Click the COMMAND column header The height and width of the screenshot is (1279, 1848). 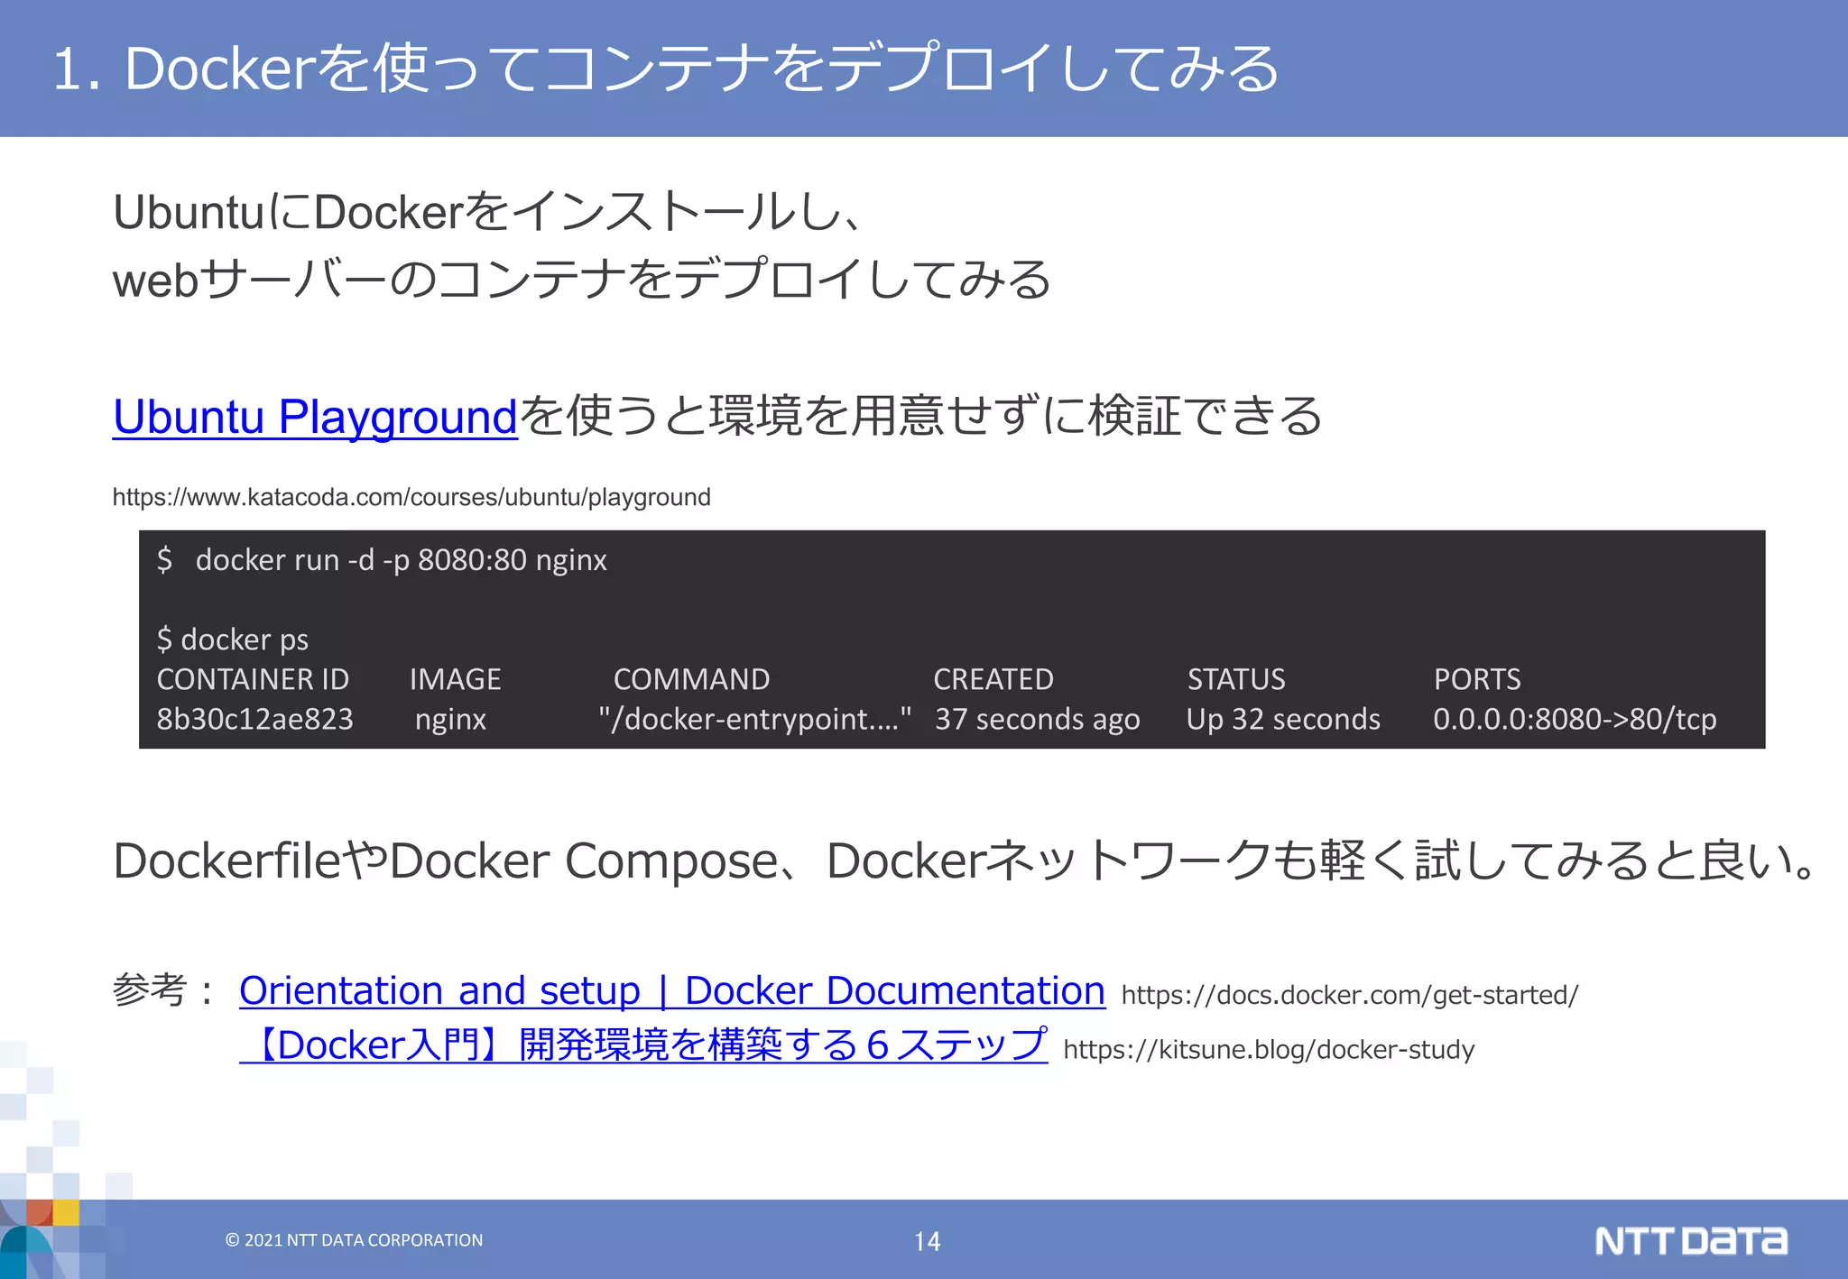pyautogui.click(x=691, y=679)
